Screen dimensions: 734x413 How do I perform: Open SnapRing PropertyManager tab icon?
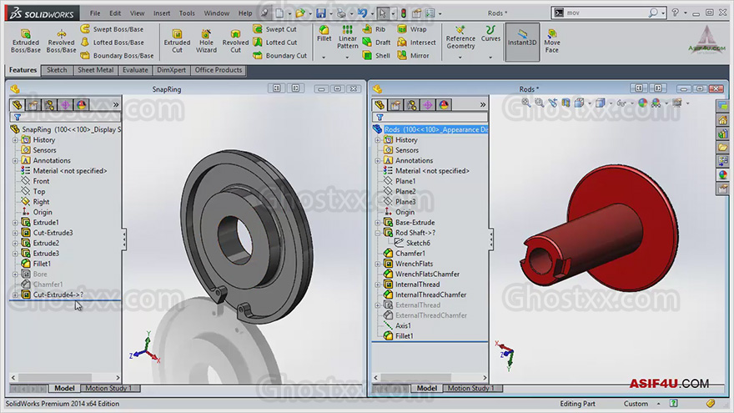click(x=33, y=105)
